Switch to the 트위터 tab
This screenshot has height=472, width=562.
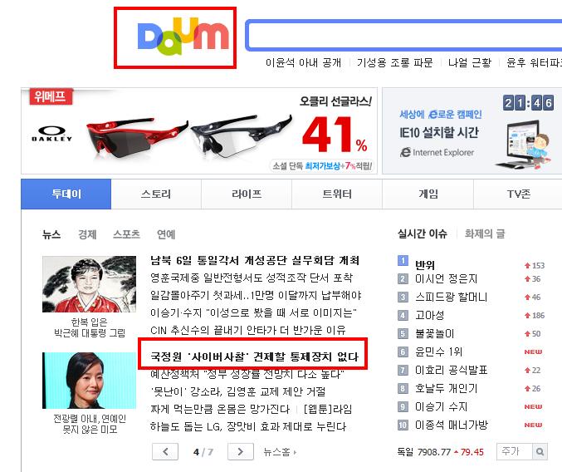tap(337, 194)
